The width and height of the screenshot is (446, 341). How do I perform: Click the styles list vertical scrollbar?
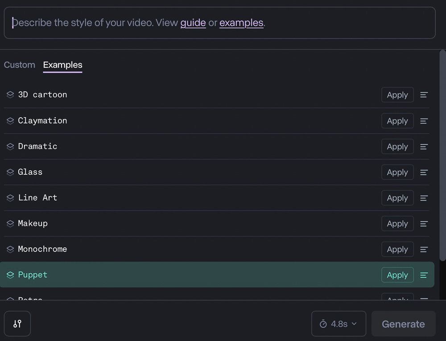pyautogui.click(x=442, y=156)
